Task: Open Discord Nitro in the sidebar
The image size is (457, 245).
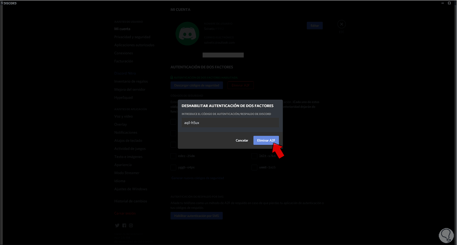Action: tap(125, 73)
